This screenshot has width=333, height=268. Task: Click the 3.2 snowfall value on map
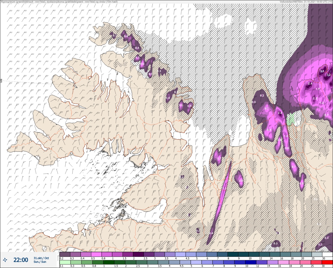tap(329, 75)
